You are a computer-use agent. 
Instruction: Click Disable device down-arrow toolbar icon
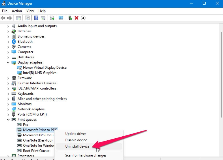pyautogui.click(x=83, y=18)
